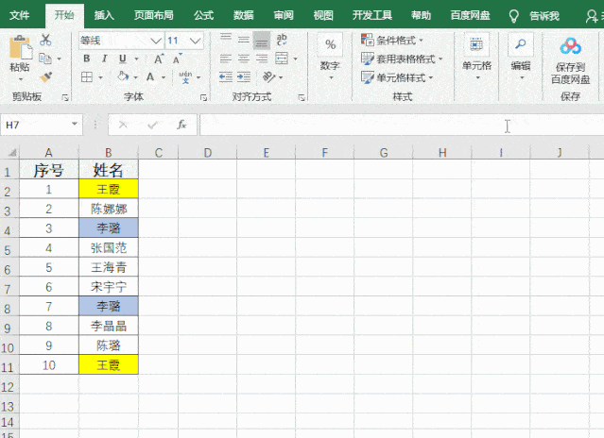This screenshot has width=604, height=438.
Task: Click the Copy icon
Action: pyautogui.click(x=45, y=59)
